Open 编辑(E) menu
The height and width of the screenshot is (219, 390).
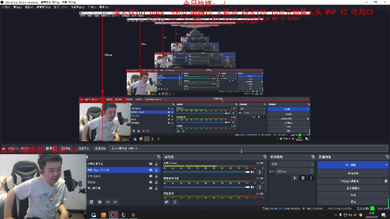click(17, 7)
